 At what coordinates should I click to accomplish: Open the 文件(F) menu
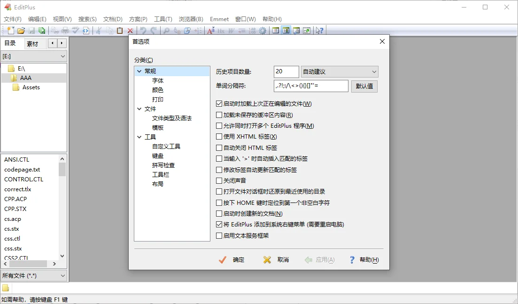tap(13, 19)
